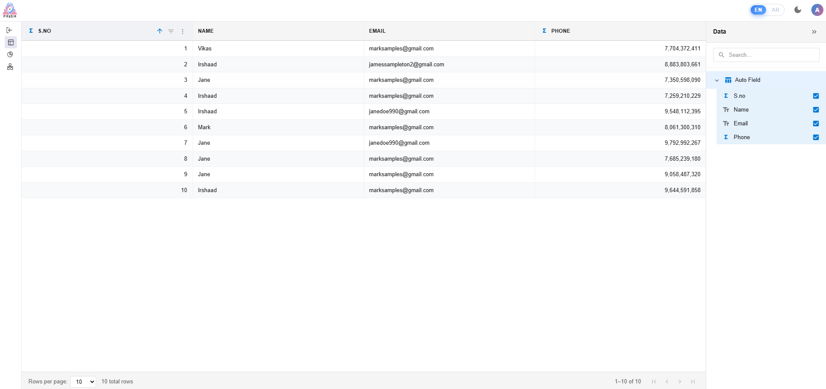
Task: Click the Prism logo
Action: point(10,10)
